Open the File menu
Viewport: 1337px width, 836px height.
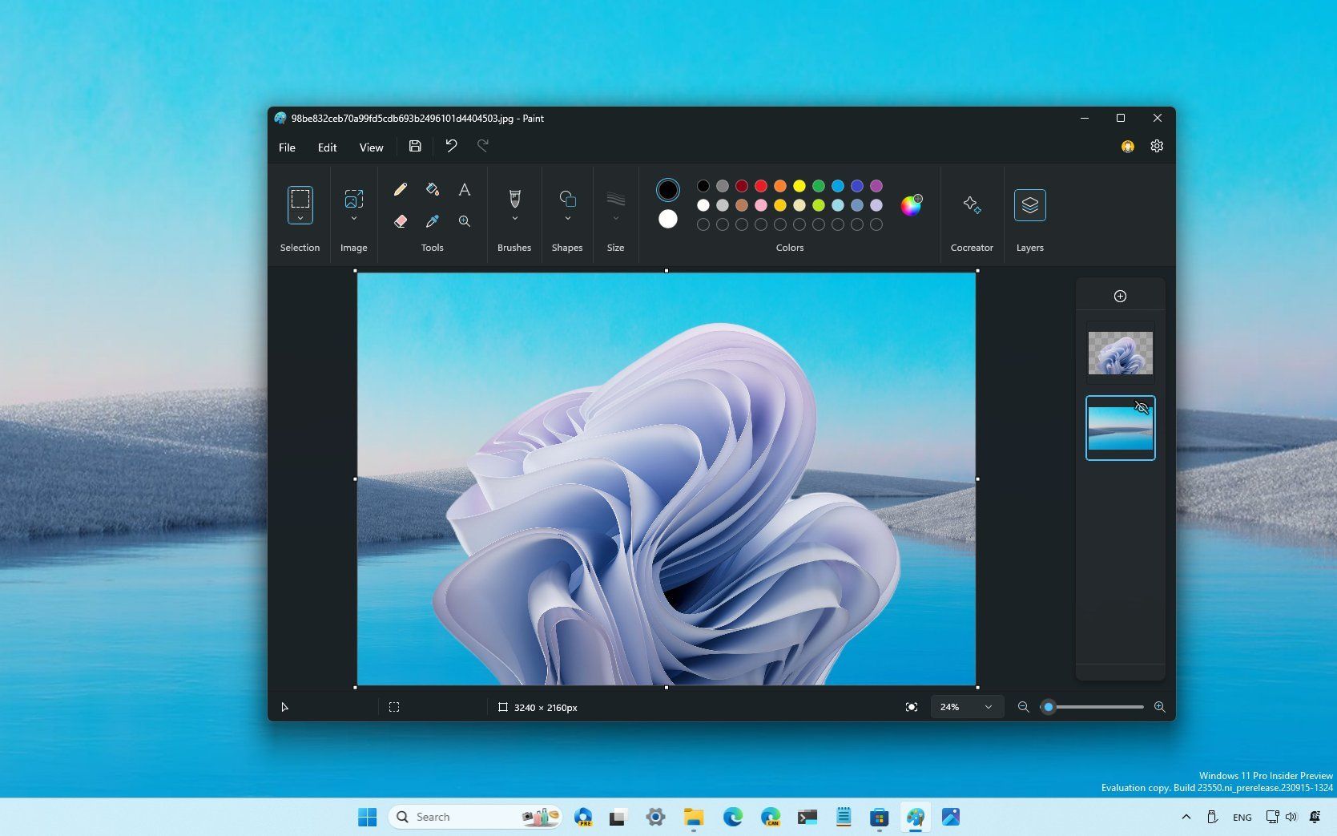(286, 147)
